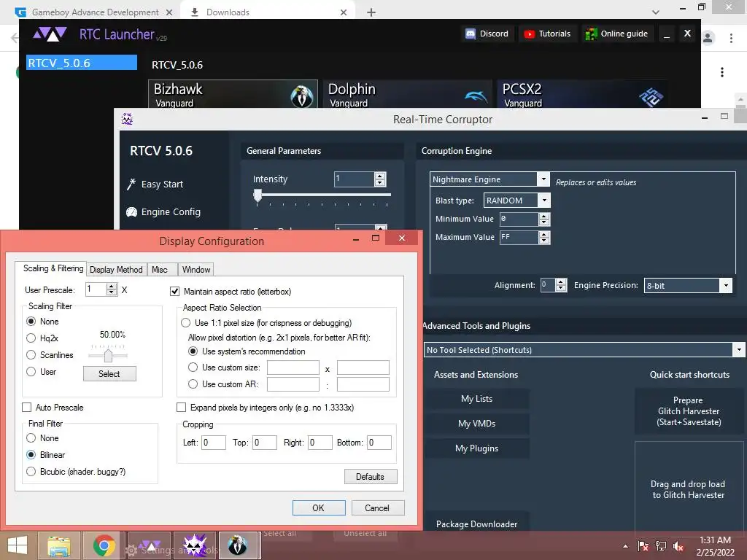Click the Defaults button

(371, 477)
